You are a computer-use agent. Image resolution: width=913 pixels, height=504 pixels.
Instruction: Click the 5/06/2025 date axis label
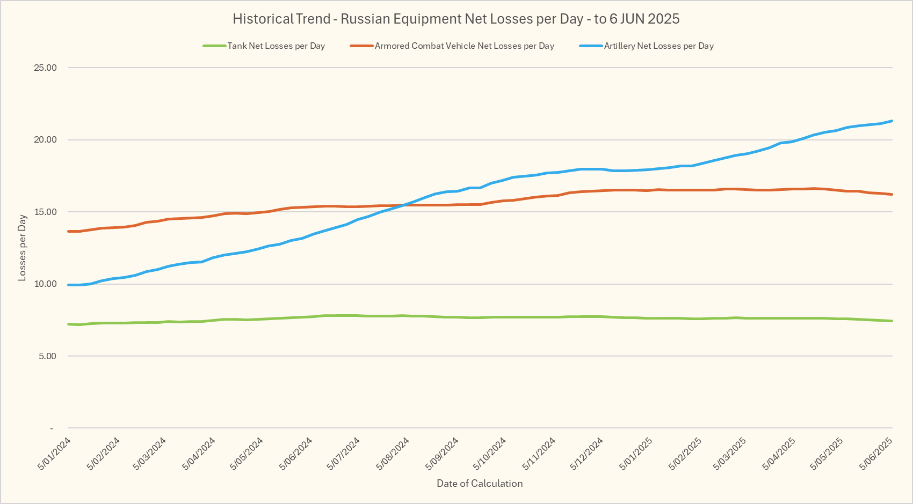point(875,454)
